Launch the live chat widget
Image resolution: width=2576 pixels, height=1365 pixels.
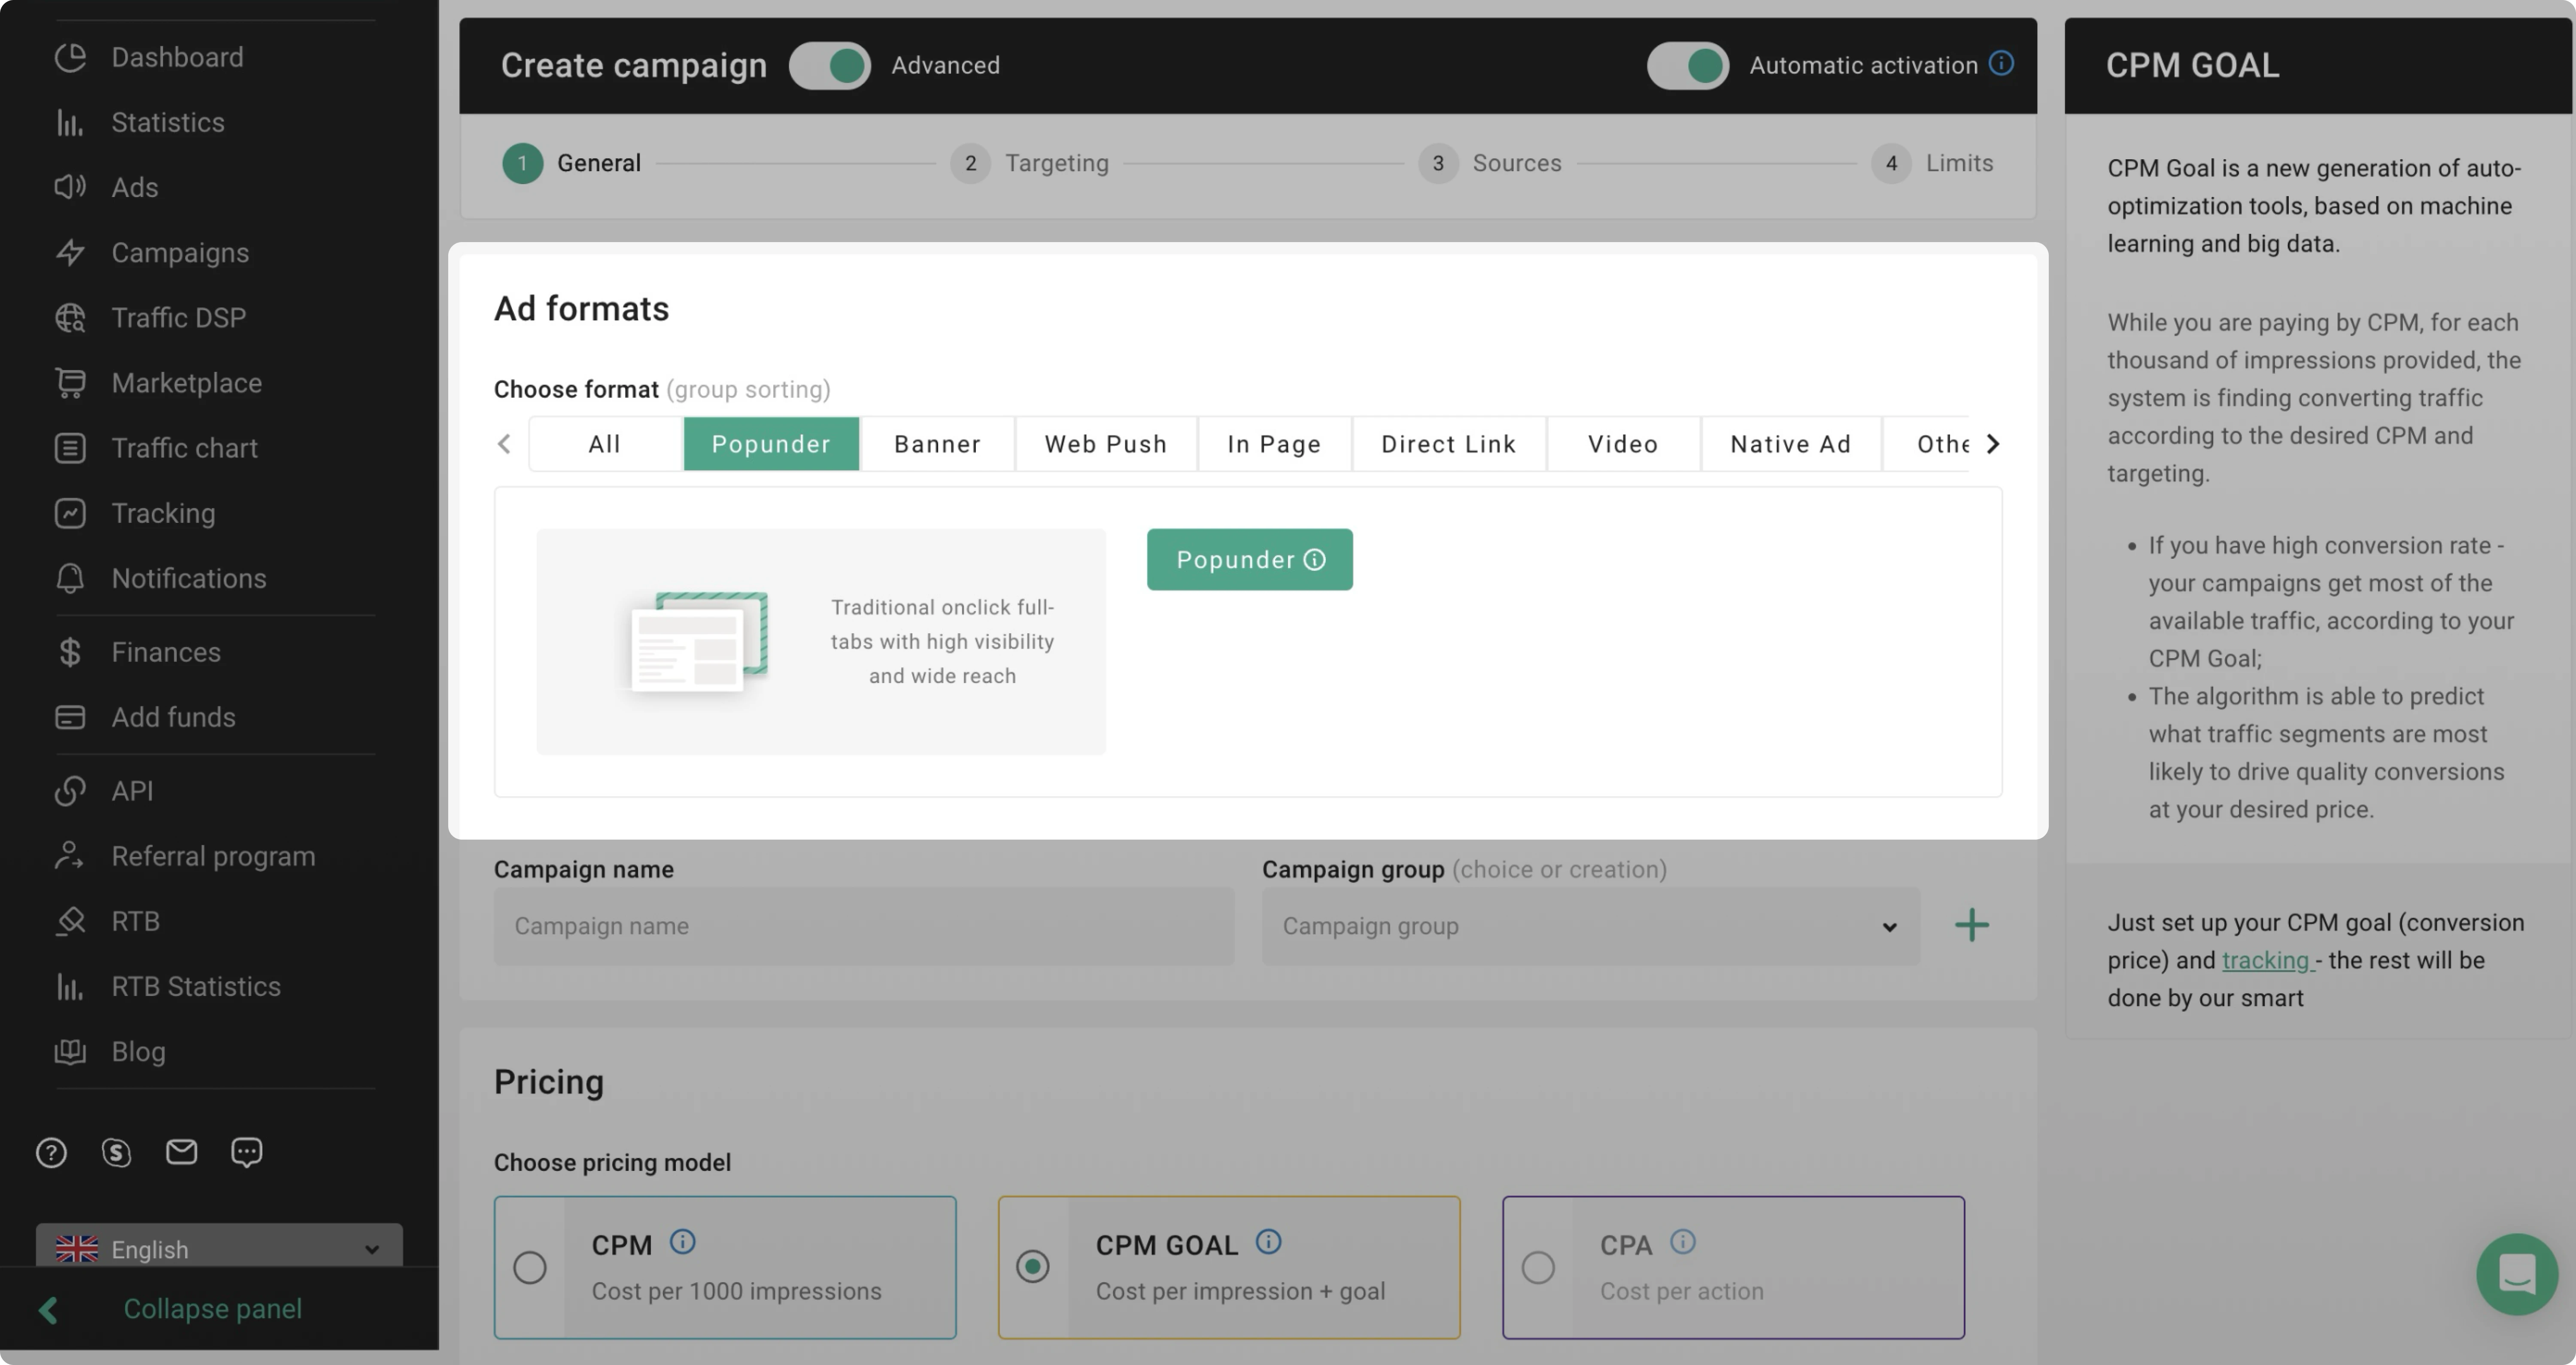pos(2518,1274)
